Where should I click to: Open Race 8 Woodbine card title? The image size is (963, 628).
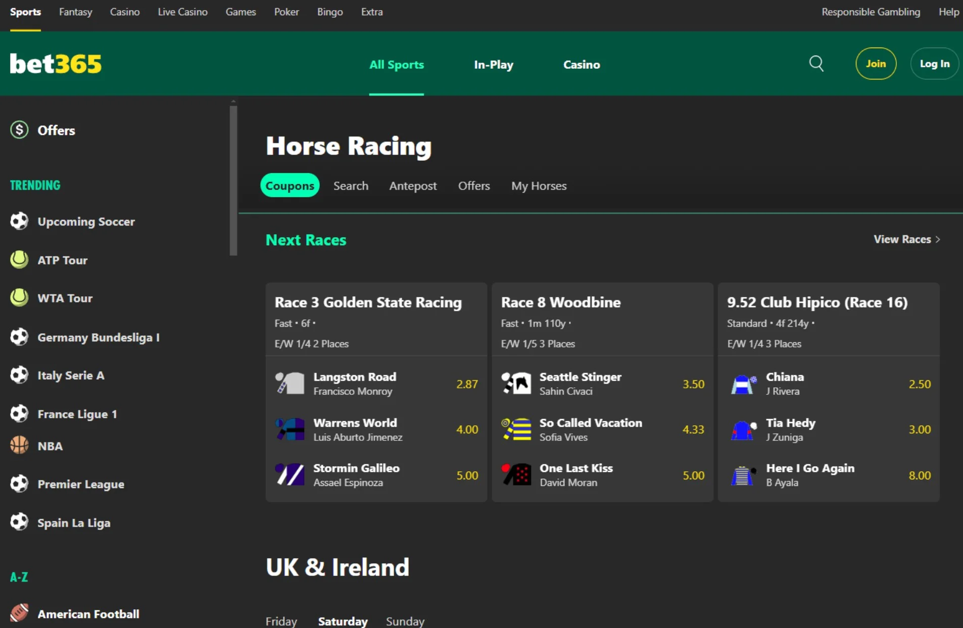coord(561,302)
